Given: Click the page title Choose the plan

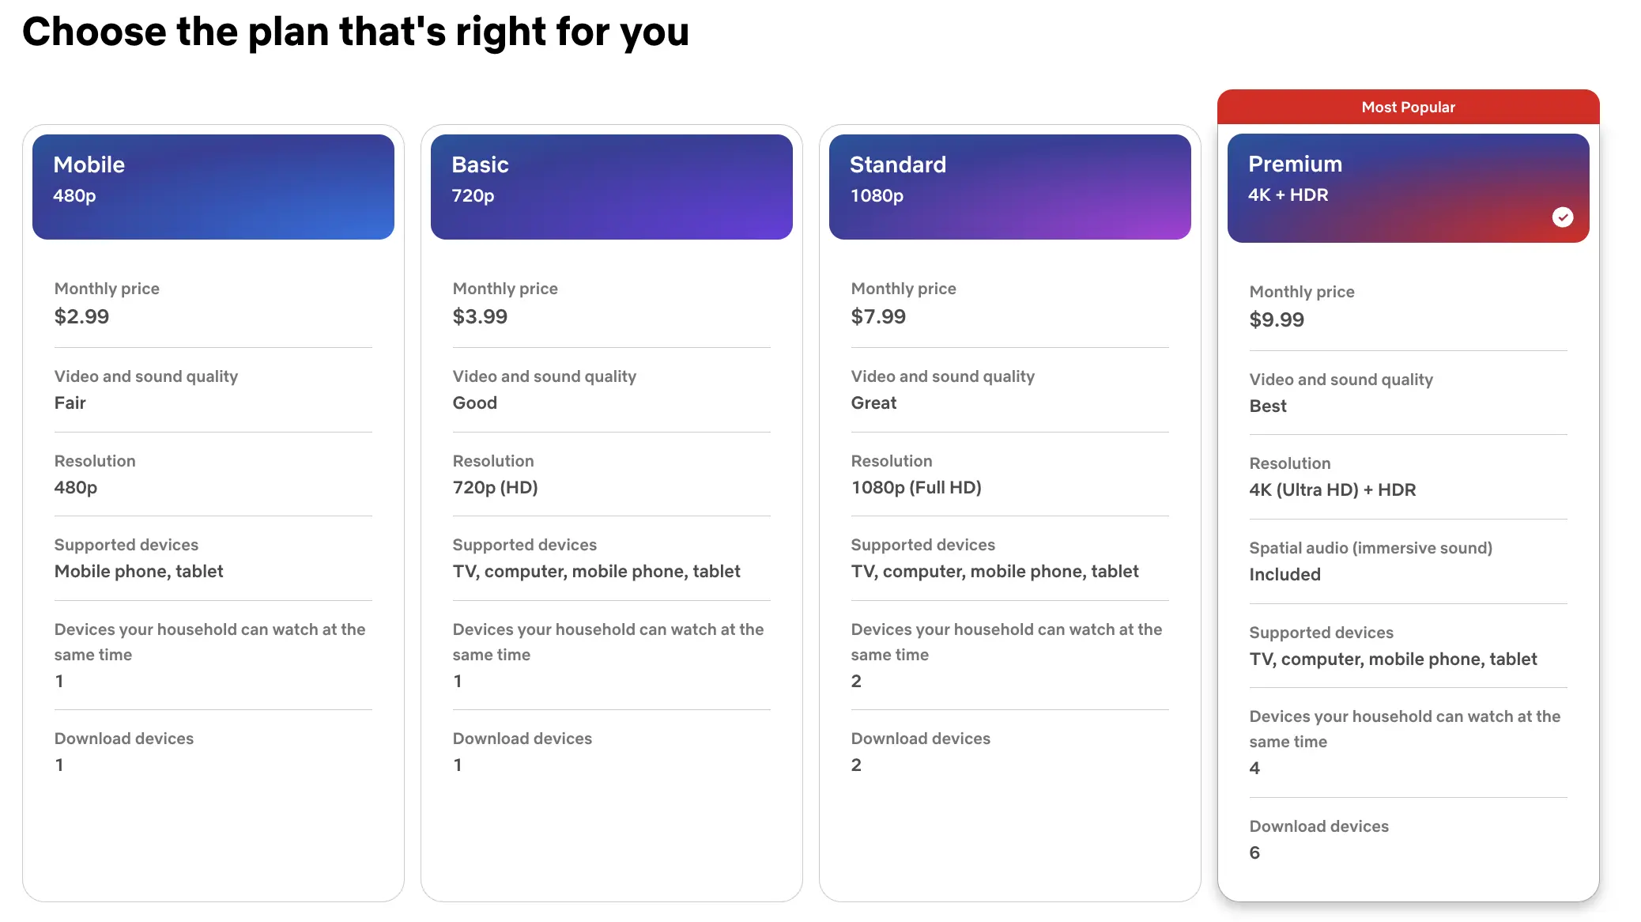Looking at the screenshot, I should pyautogui.click(x=356, y=32).
